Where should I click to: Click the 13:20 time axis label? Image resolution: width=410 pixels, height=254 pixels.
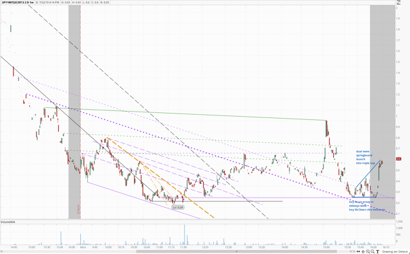coord(262,247)
